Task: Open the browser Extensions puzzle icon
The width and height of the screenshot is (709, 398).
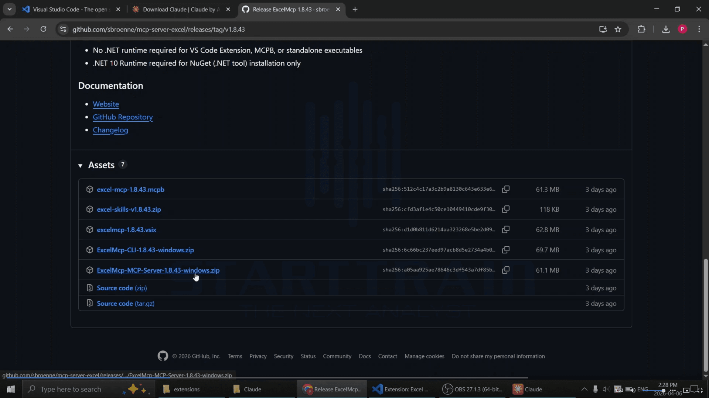Action: [641, 29]
